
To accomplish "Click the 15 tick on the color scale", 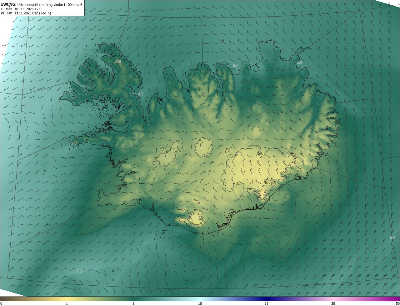I will 267,303.
